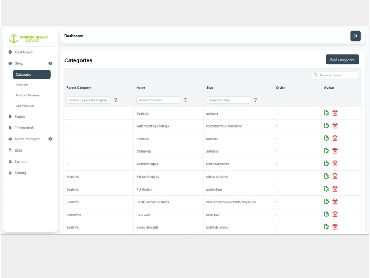The width and height of the screenshot is (370, 278).
Task: Delete the Silicon Sealants category
Action: (x=335, y=176)
